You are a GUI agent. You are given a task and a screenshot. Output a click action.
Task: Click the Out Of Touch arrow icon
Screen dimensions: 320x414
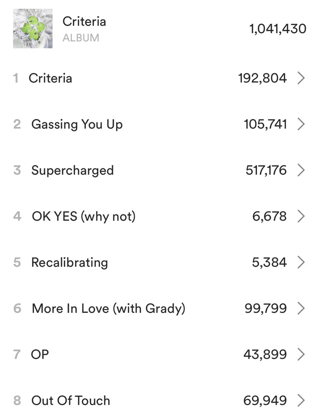(301, 400)
